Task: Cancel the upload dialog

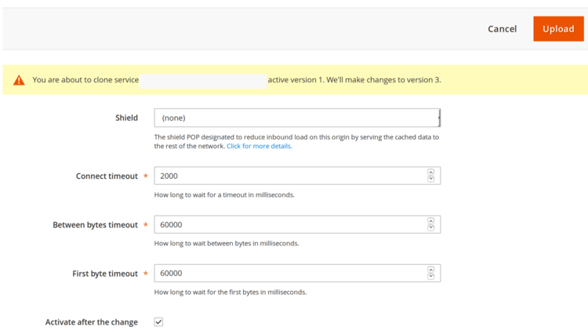Action: click(x=502, y=29)
